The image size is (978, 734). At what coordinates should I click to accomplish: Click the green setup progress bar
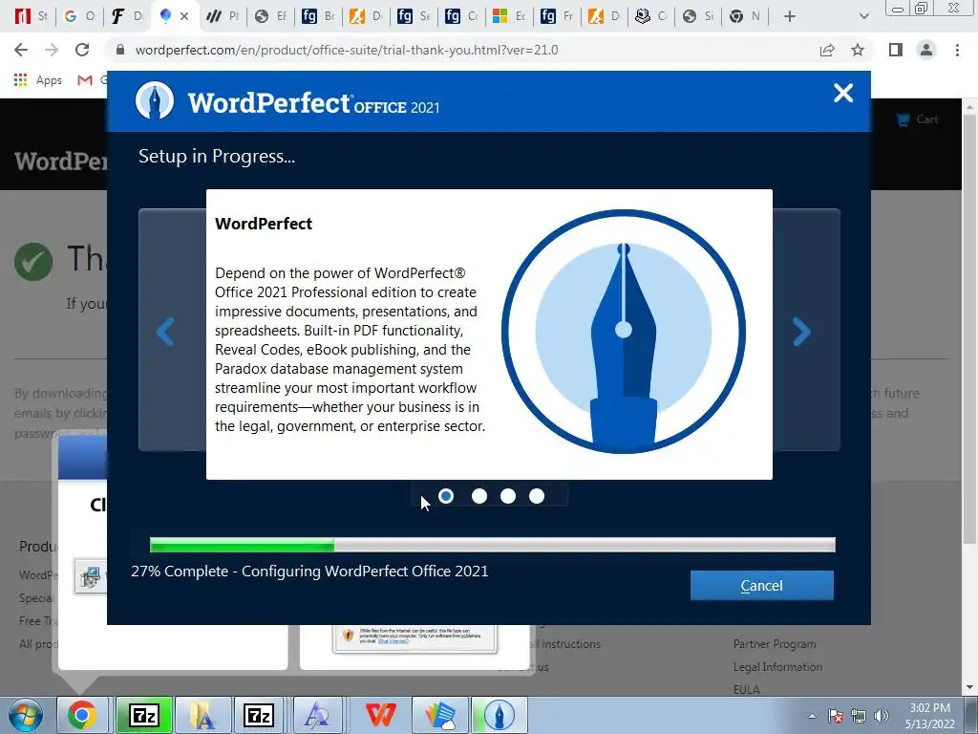tap(492, 545)
